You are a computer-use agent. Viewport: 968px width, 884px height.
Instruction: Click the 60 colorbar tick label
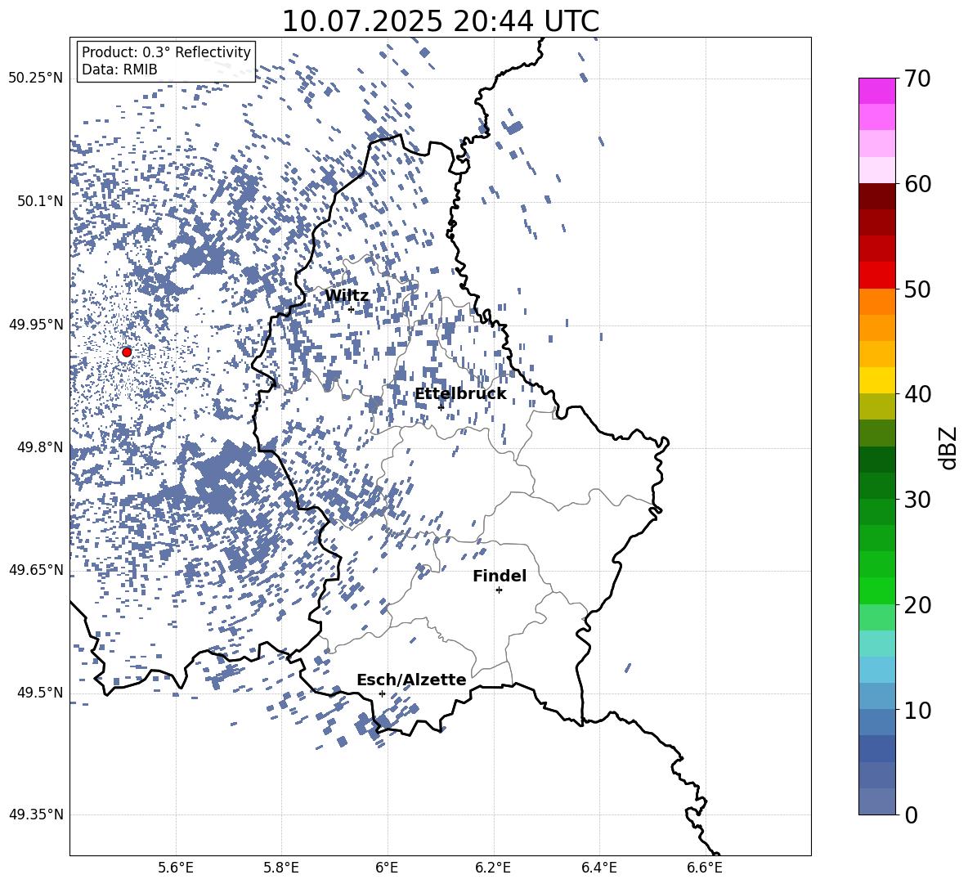917,184
